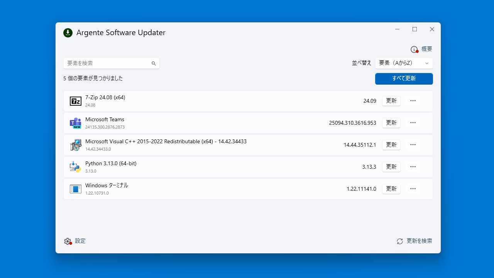Click the Windows ターミナル app icon
494x278 pixels.
tap(76, 189)
